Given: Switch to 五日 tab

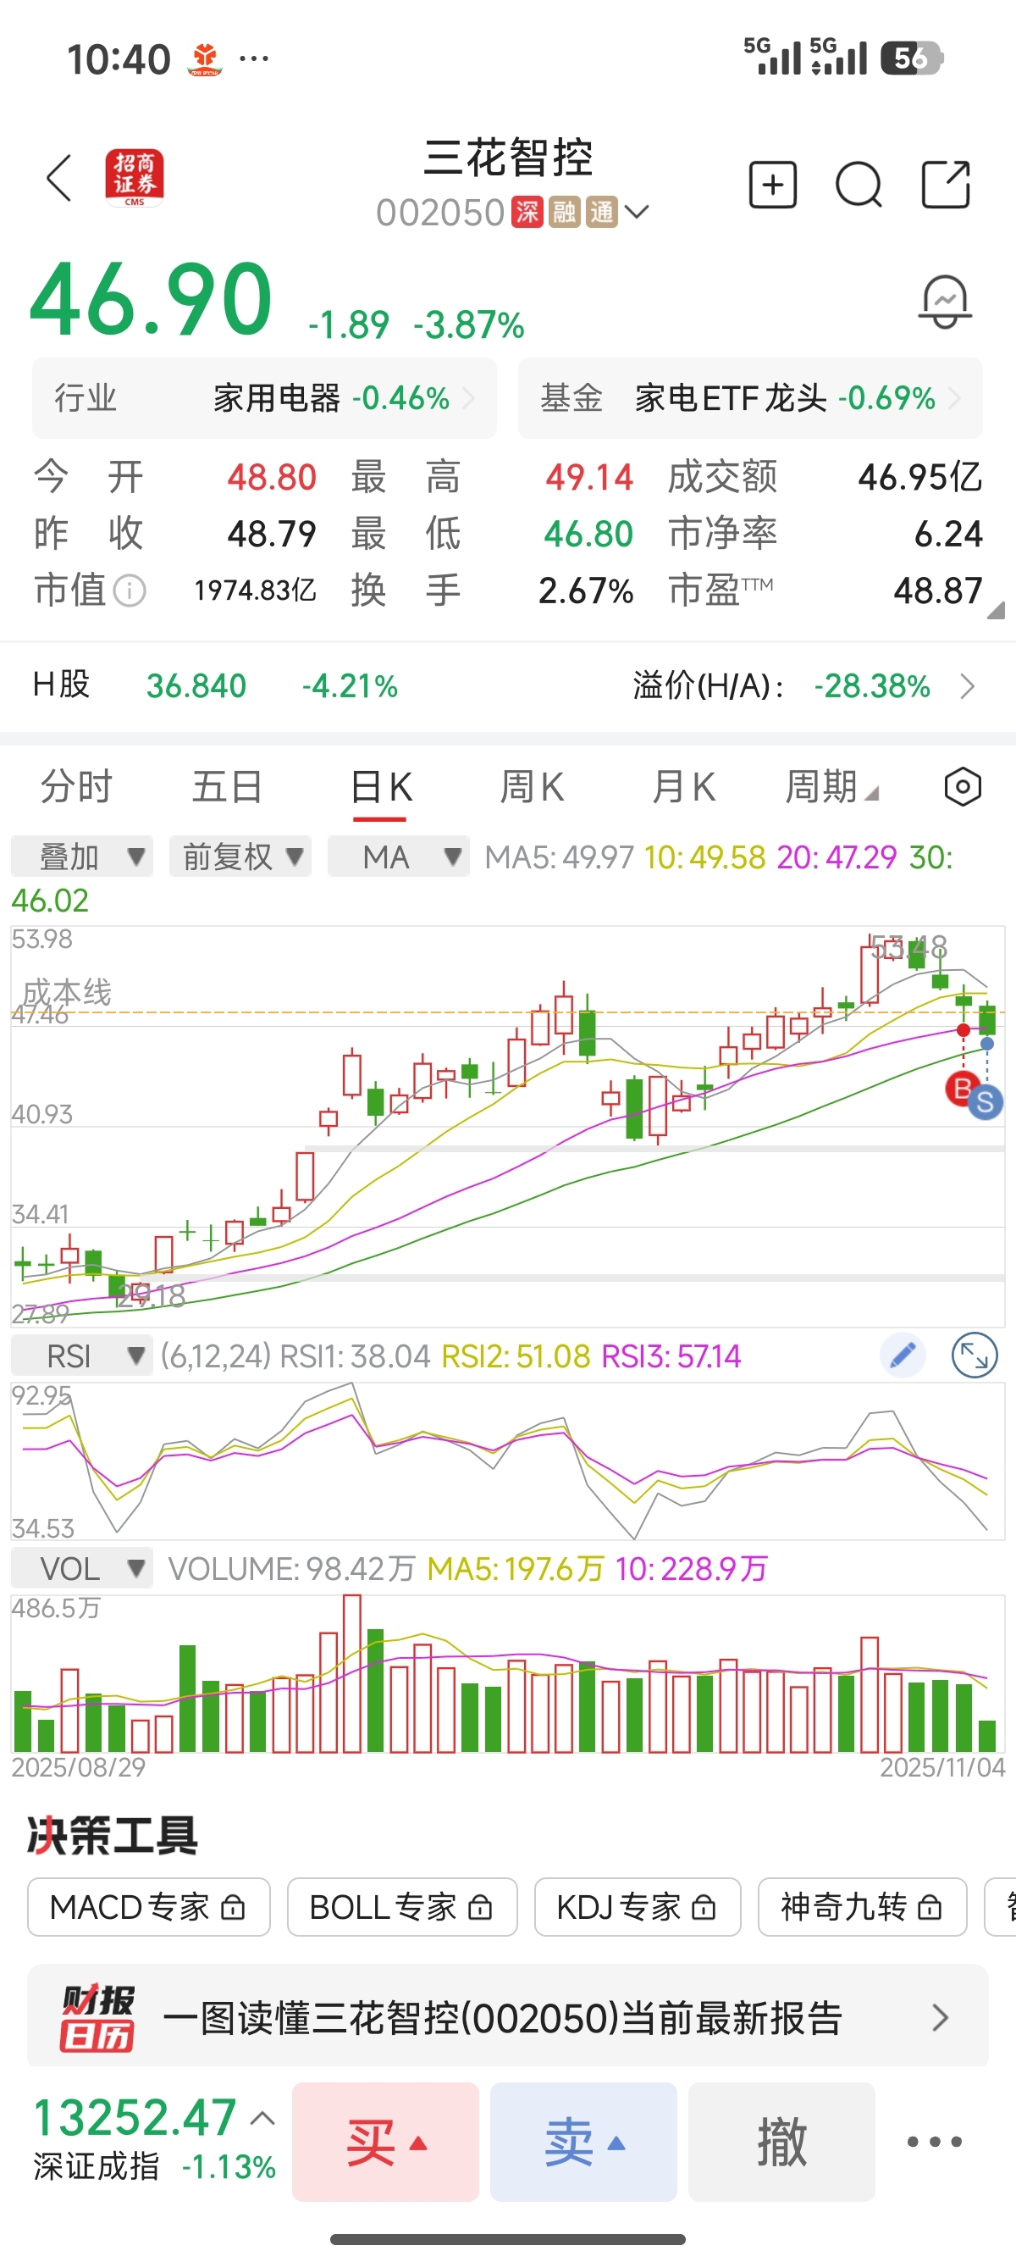Looking at the screenshot, I should pyautogui.click(x=227, y=787).
